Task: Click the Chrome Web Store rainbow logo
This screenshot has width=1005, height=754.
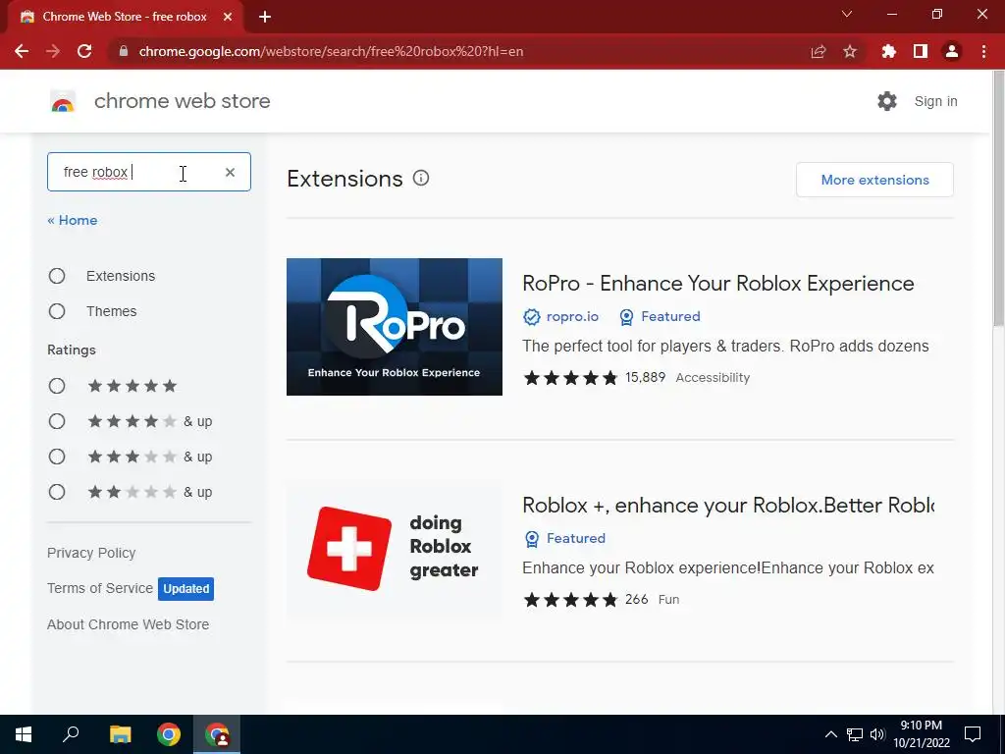Action: [63, 101]
